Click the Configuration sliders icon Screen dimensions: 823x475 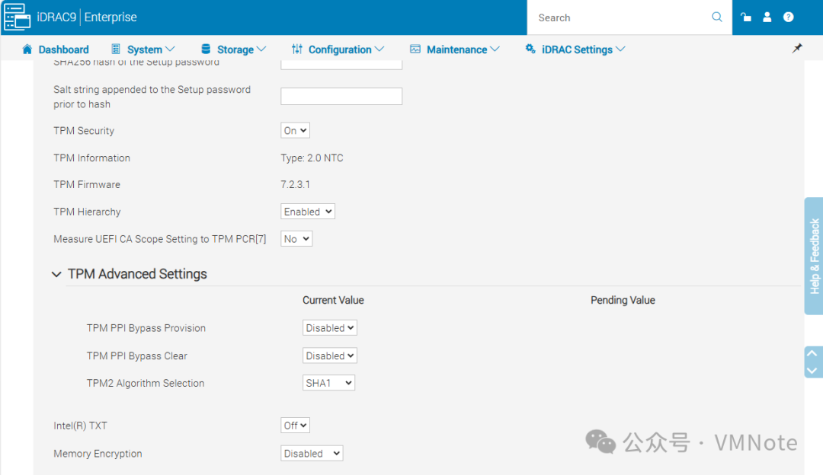297,49
